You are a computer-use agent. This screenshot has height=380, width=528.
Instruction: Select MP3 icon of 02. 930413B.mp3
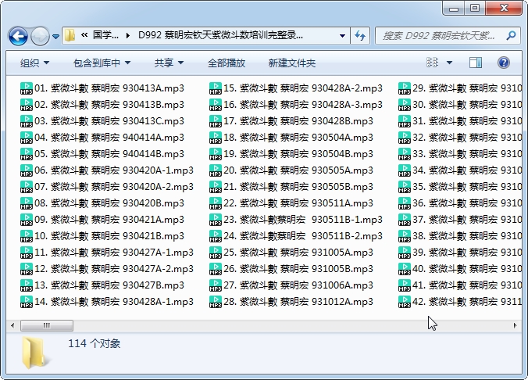click(27, 105)
